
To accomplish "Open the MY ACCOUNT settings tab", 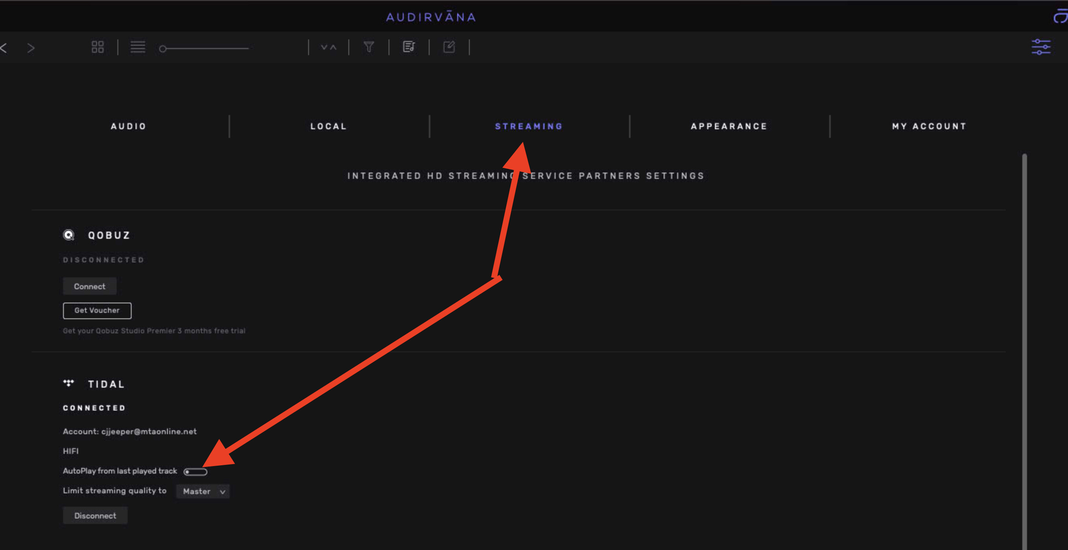I will [x=929, y=126].
